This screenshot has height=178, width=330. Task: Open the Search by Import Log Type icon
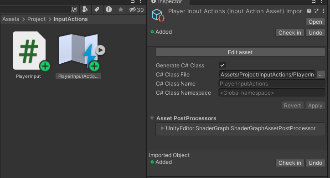point(108,10)
